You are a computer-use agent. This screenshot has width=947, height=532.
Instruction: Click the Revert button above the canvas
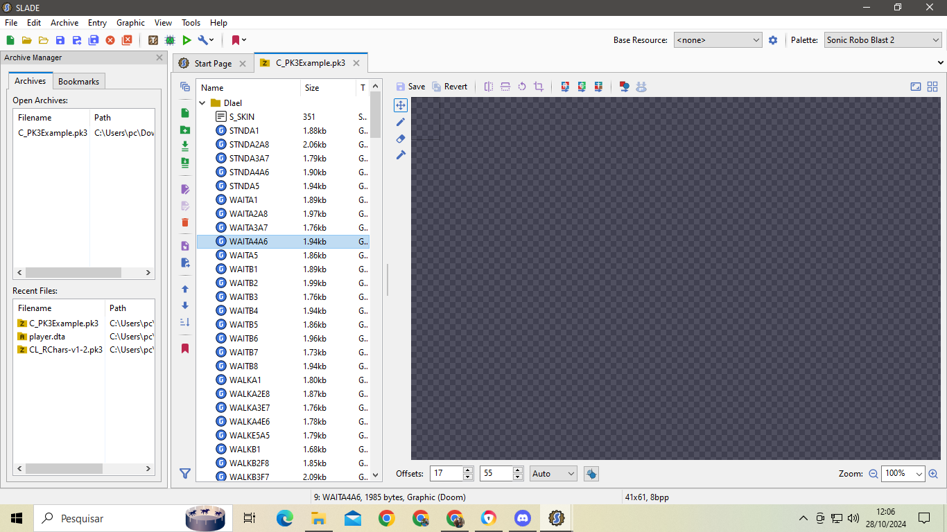450,87
